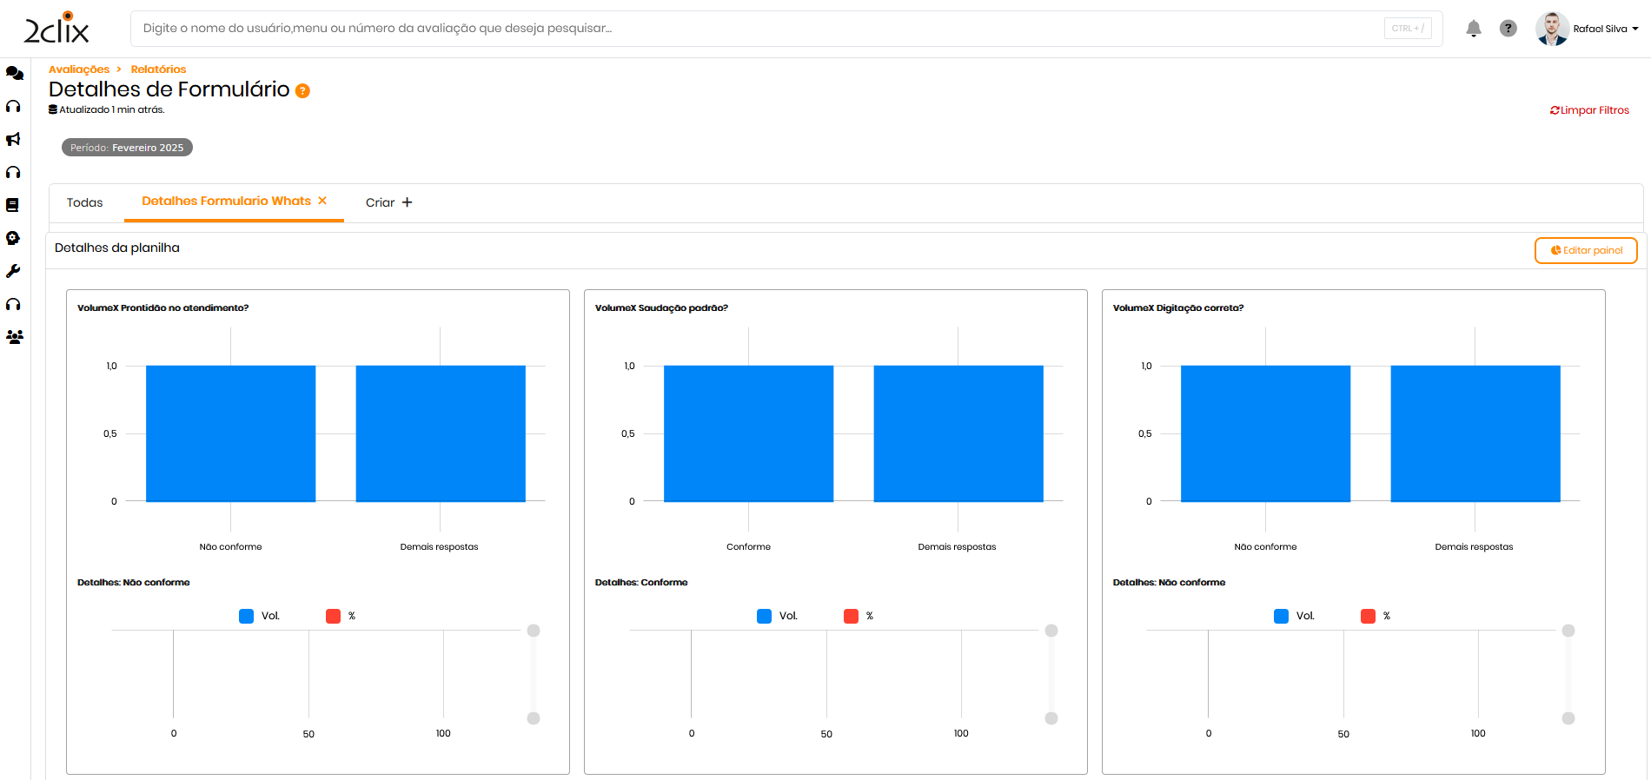1651x780 pixels.
Task: Switch to the Todas tab
Action: tap(84, 202)
